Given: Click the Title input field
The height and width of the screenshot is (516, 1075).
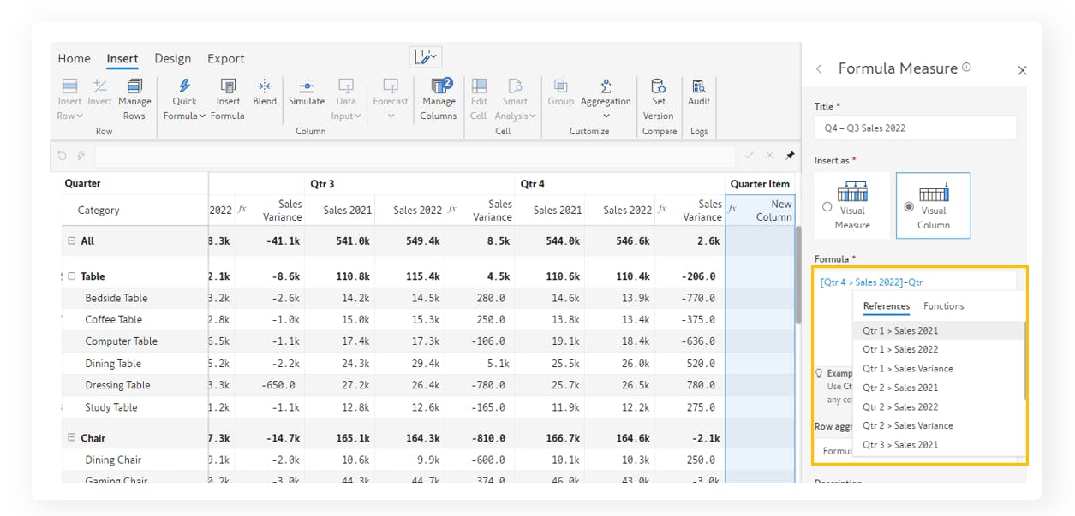Looking at the screenshot, I should click(x=915, y=128).
